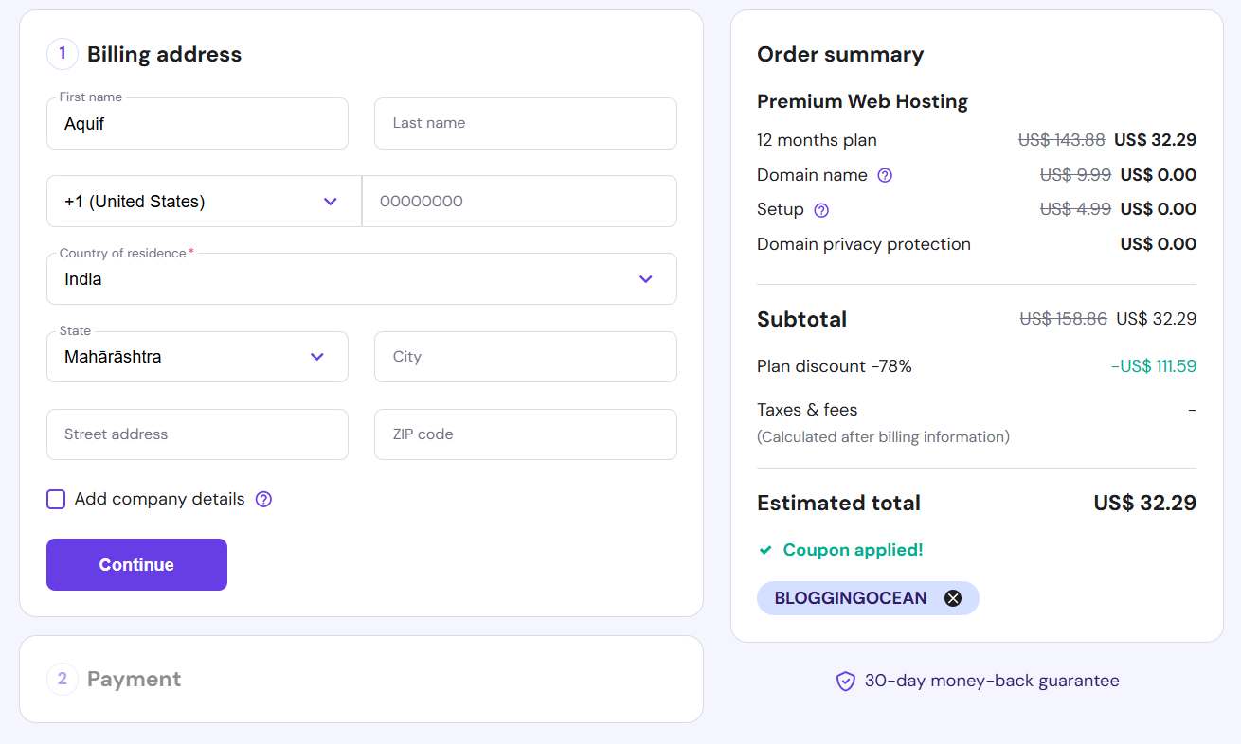Screen dimensions: 1241x744
Task: Select the Billing address step heading
Action: 164,54
